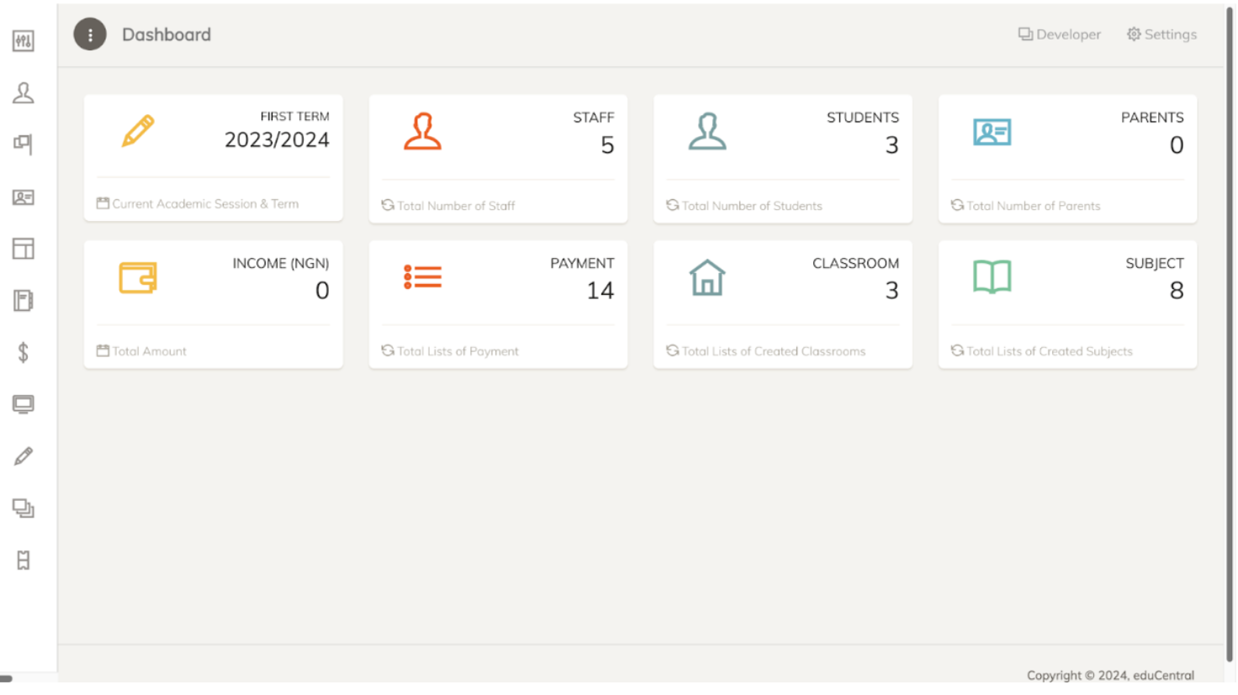This screenshot has width=1238, height=695.
Task: Select the green Subject book icon
Action: (x=992, y=277)
